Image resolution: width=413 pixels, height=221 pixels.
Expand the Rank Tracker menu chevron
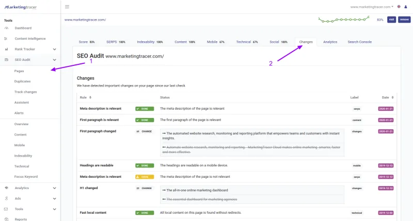coord(54,49)
